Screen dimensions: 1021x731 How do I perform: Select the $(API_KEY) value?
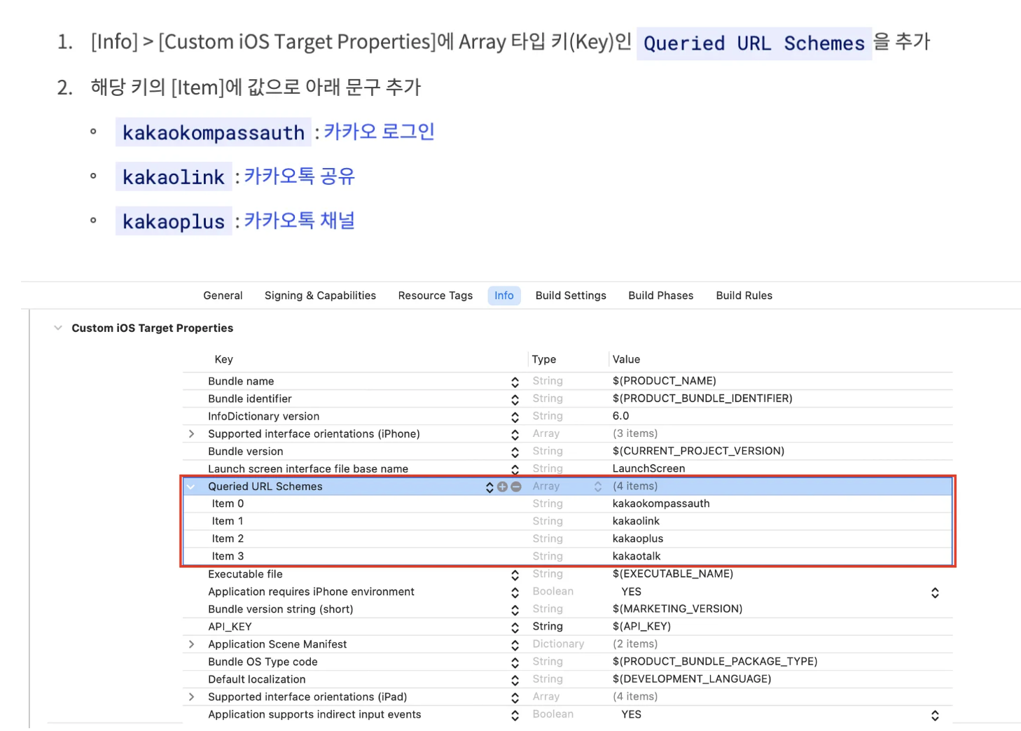tap(641, 627)
